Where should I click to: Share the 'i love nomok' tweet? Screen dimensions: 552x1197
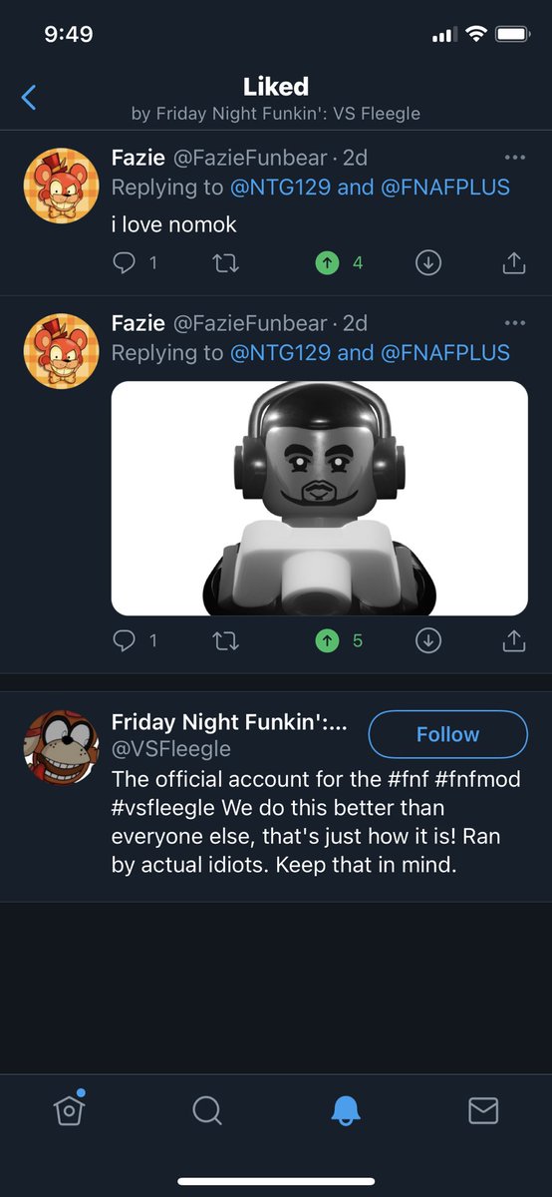(513, 263)
